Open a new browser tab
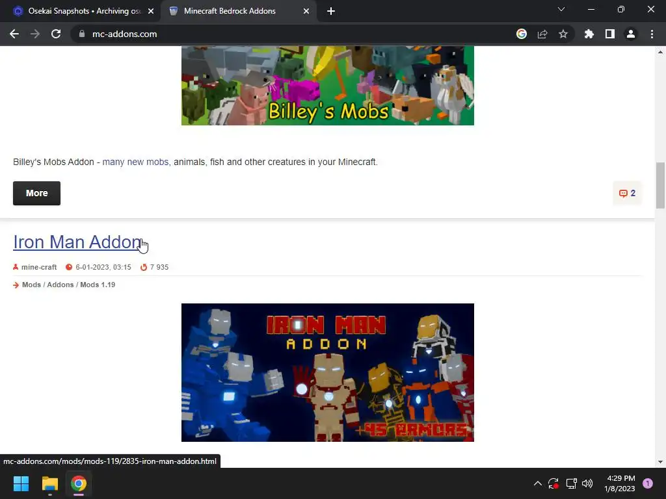 click(x=331, y=11)
